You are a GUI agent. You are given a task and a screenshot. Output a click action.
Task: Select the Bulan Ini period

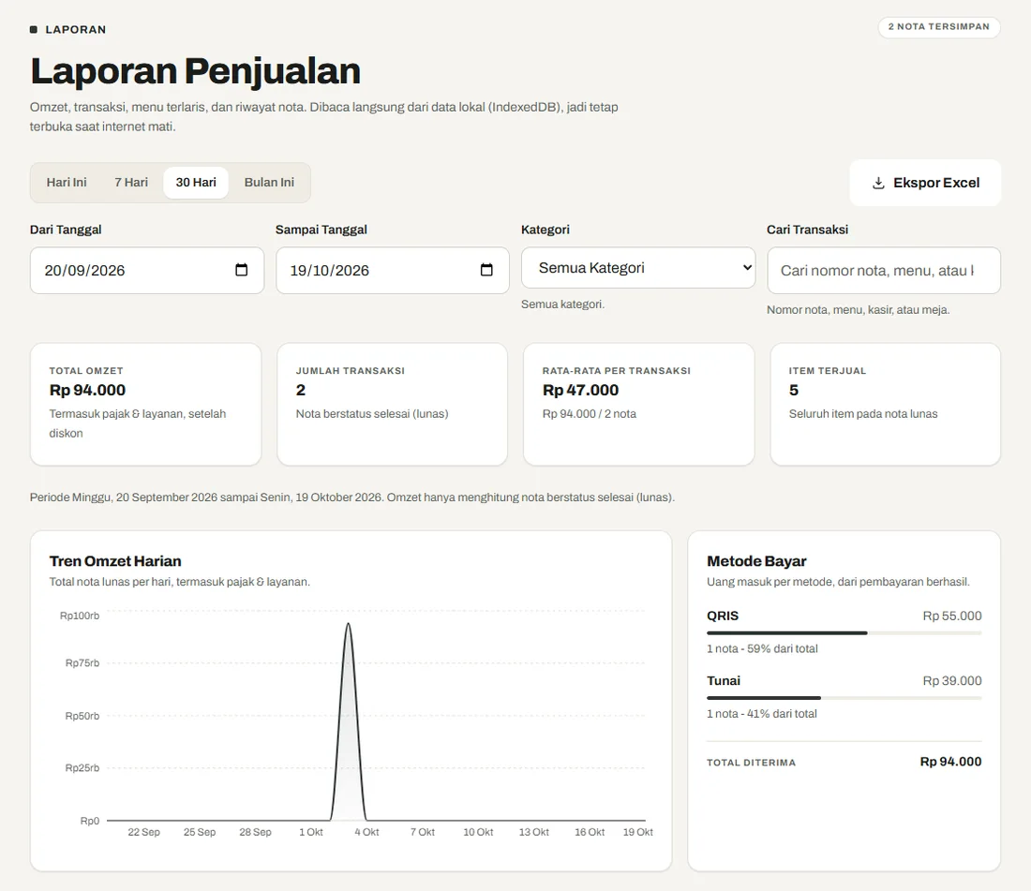click(269, 183)
